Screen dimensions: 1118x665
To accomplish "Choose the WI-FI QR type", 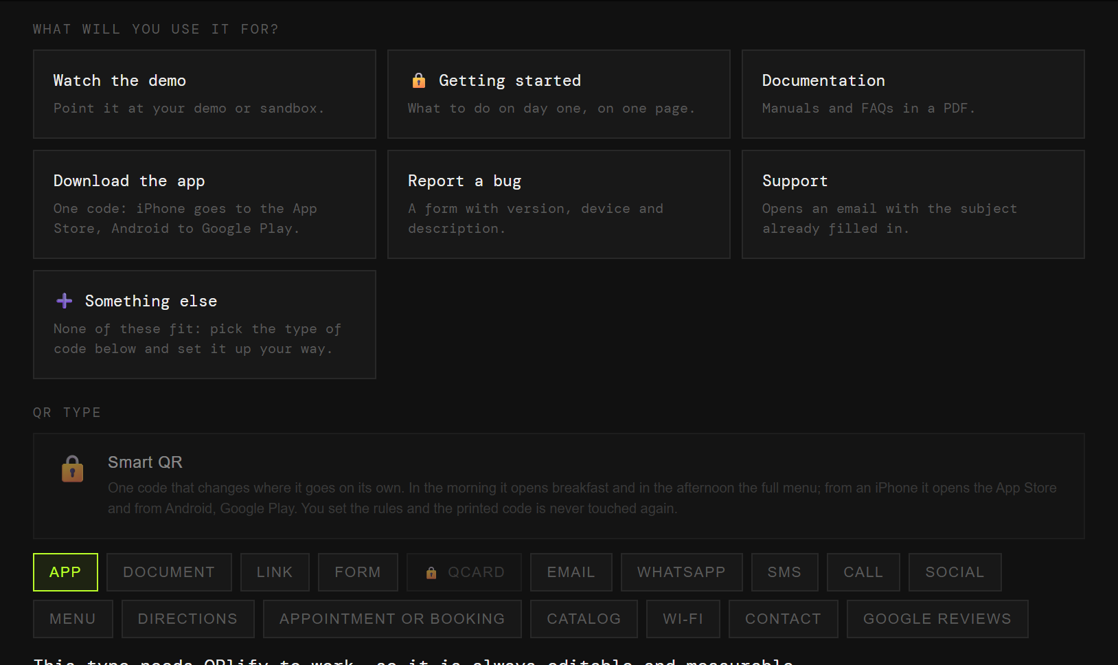I will coord(683,619).
